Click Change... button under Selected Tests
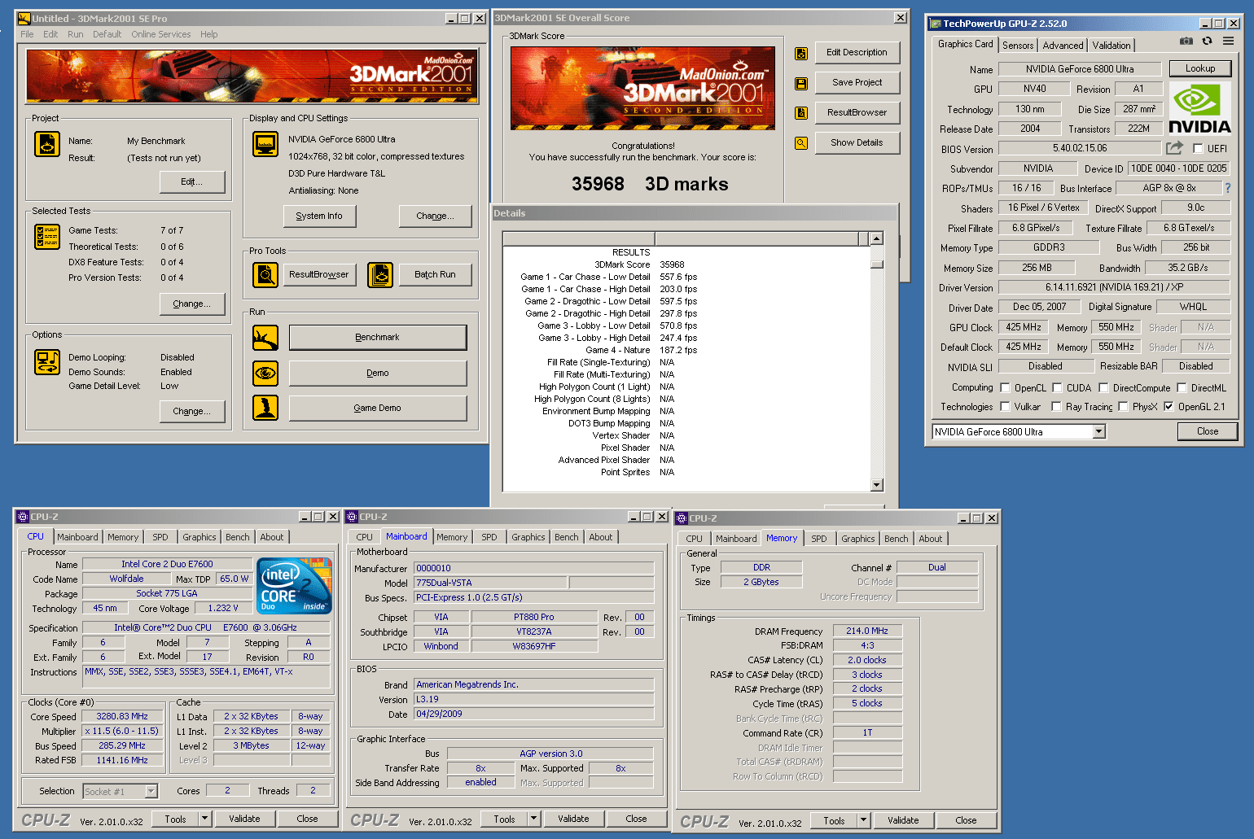 (192, 304)
